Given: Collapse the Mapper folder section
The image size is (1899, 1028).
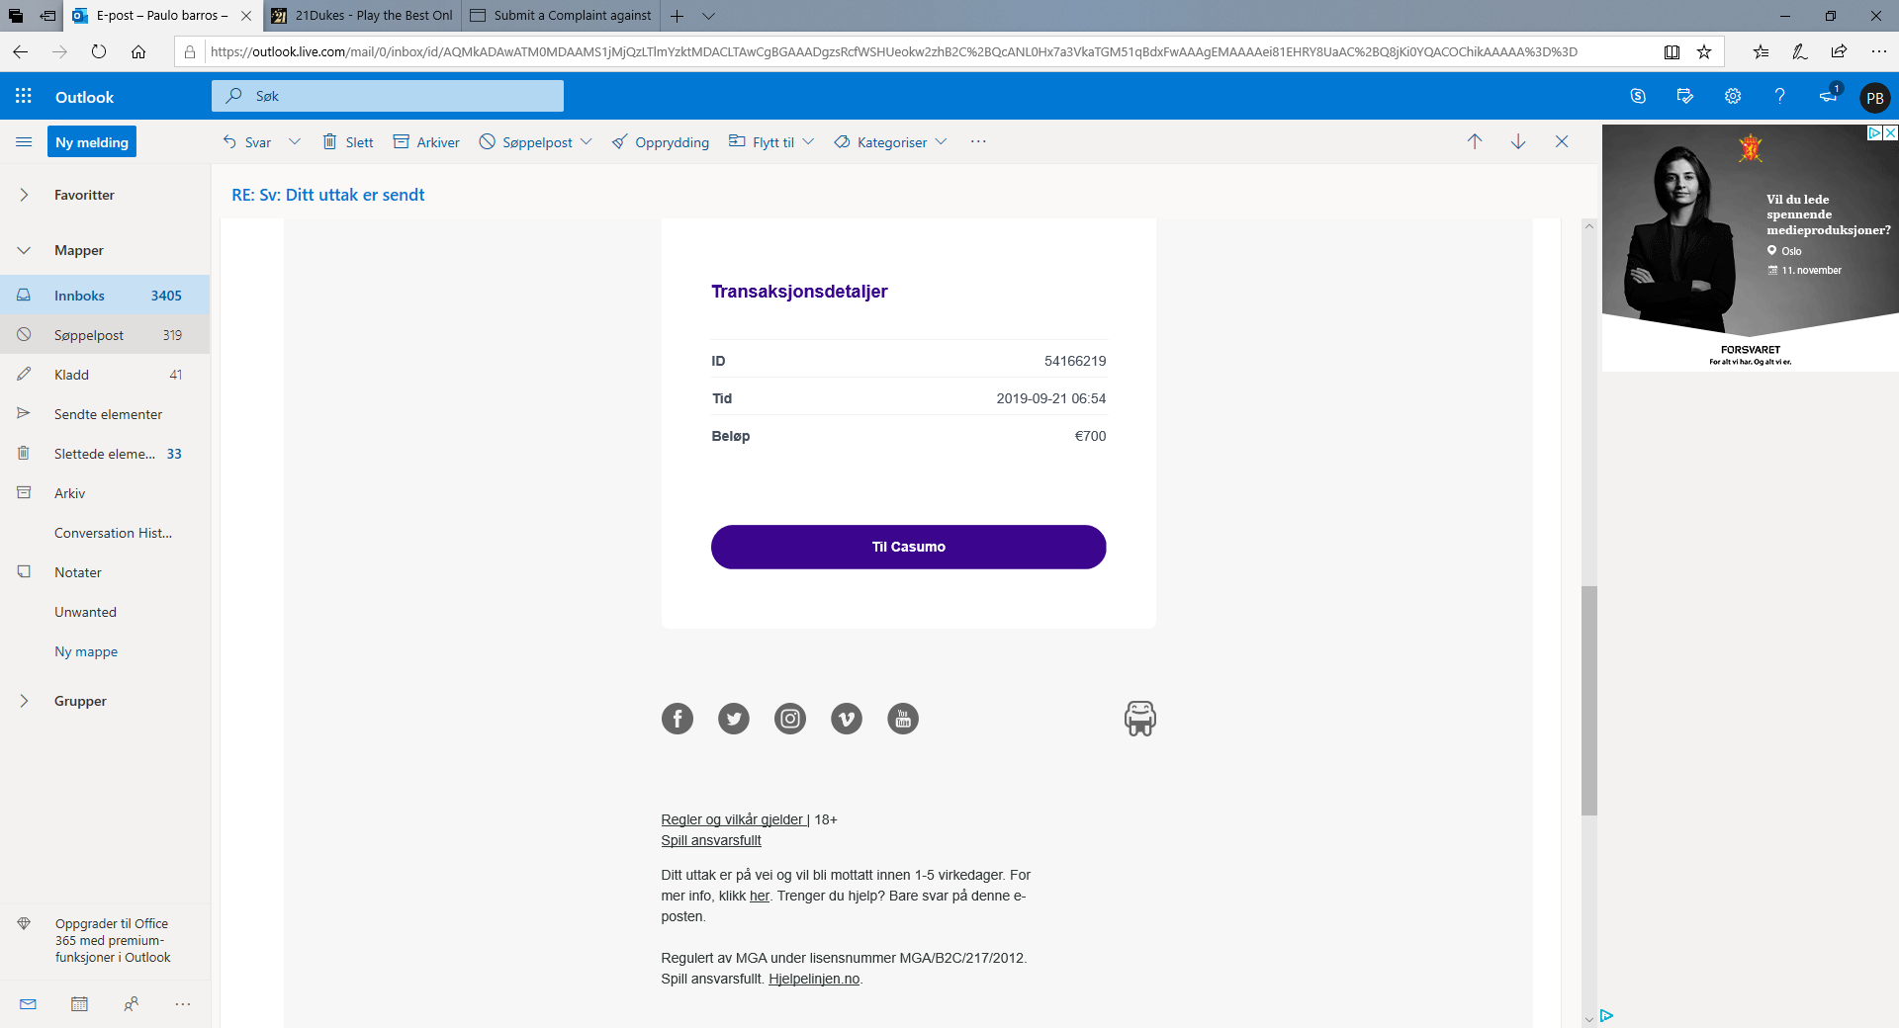Looking at the screenshot, I should coord(24,250).
